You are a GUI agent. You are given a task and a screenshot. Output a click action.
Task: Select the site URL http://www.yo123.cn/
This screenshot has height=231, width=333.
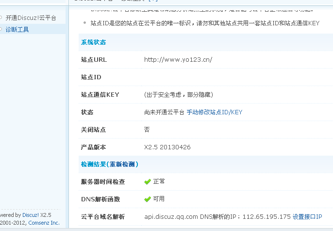coord(178,59)
